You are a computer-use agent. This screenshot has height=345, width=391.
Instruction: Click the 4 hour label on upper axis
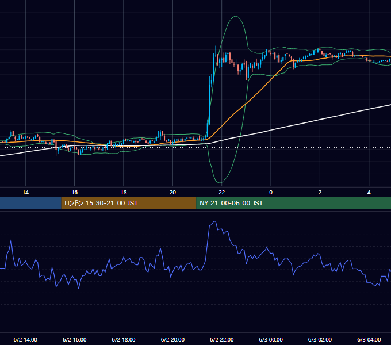point(369,193)
